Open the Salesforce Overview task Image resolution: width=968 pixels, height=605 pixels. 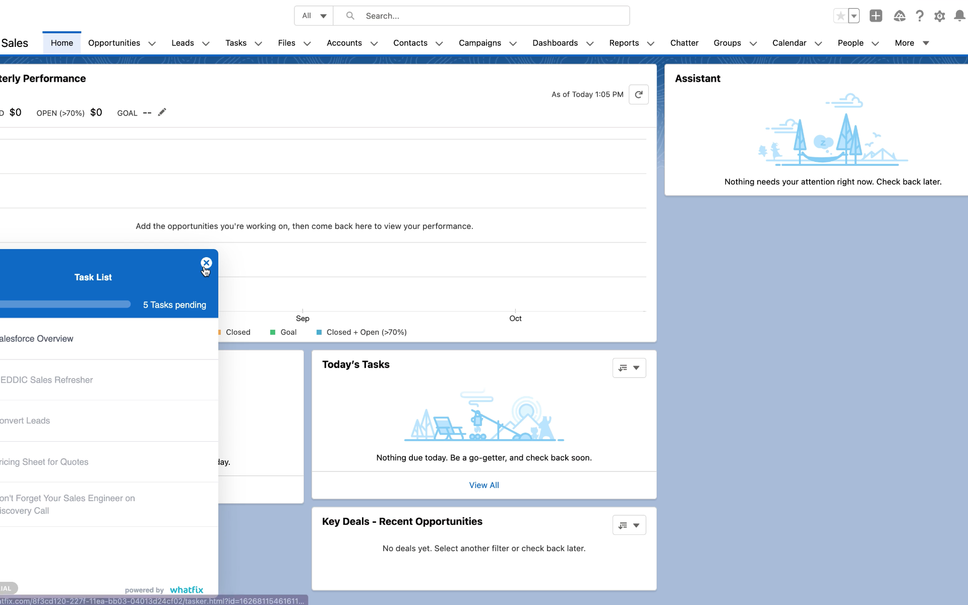coord(109,339)
